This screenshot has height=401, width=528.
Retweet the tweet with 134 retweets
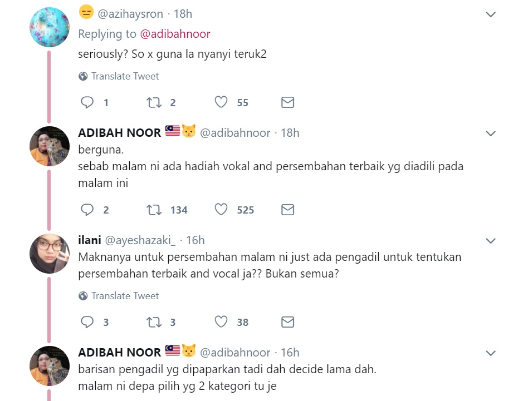pyautogui.click(x=154, y=210)
